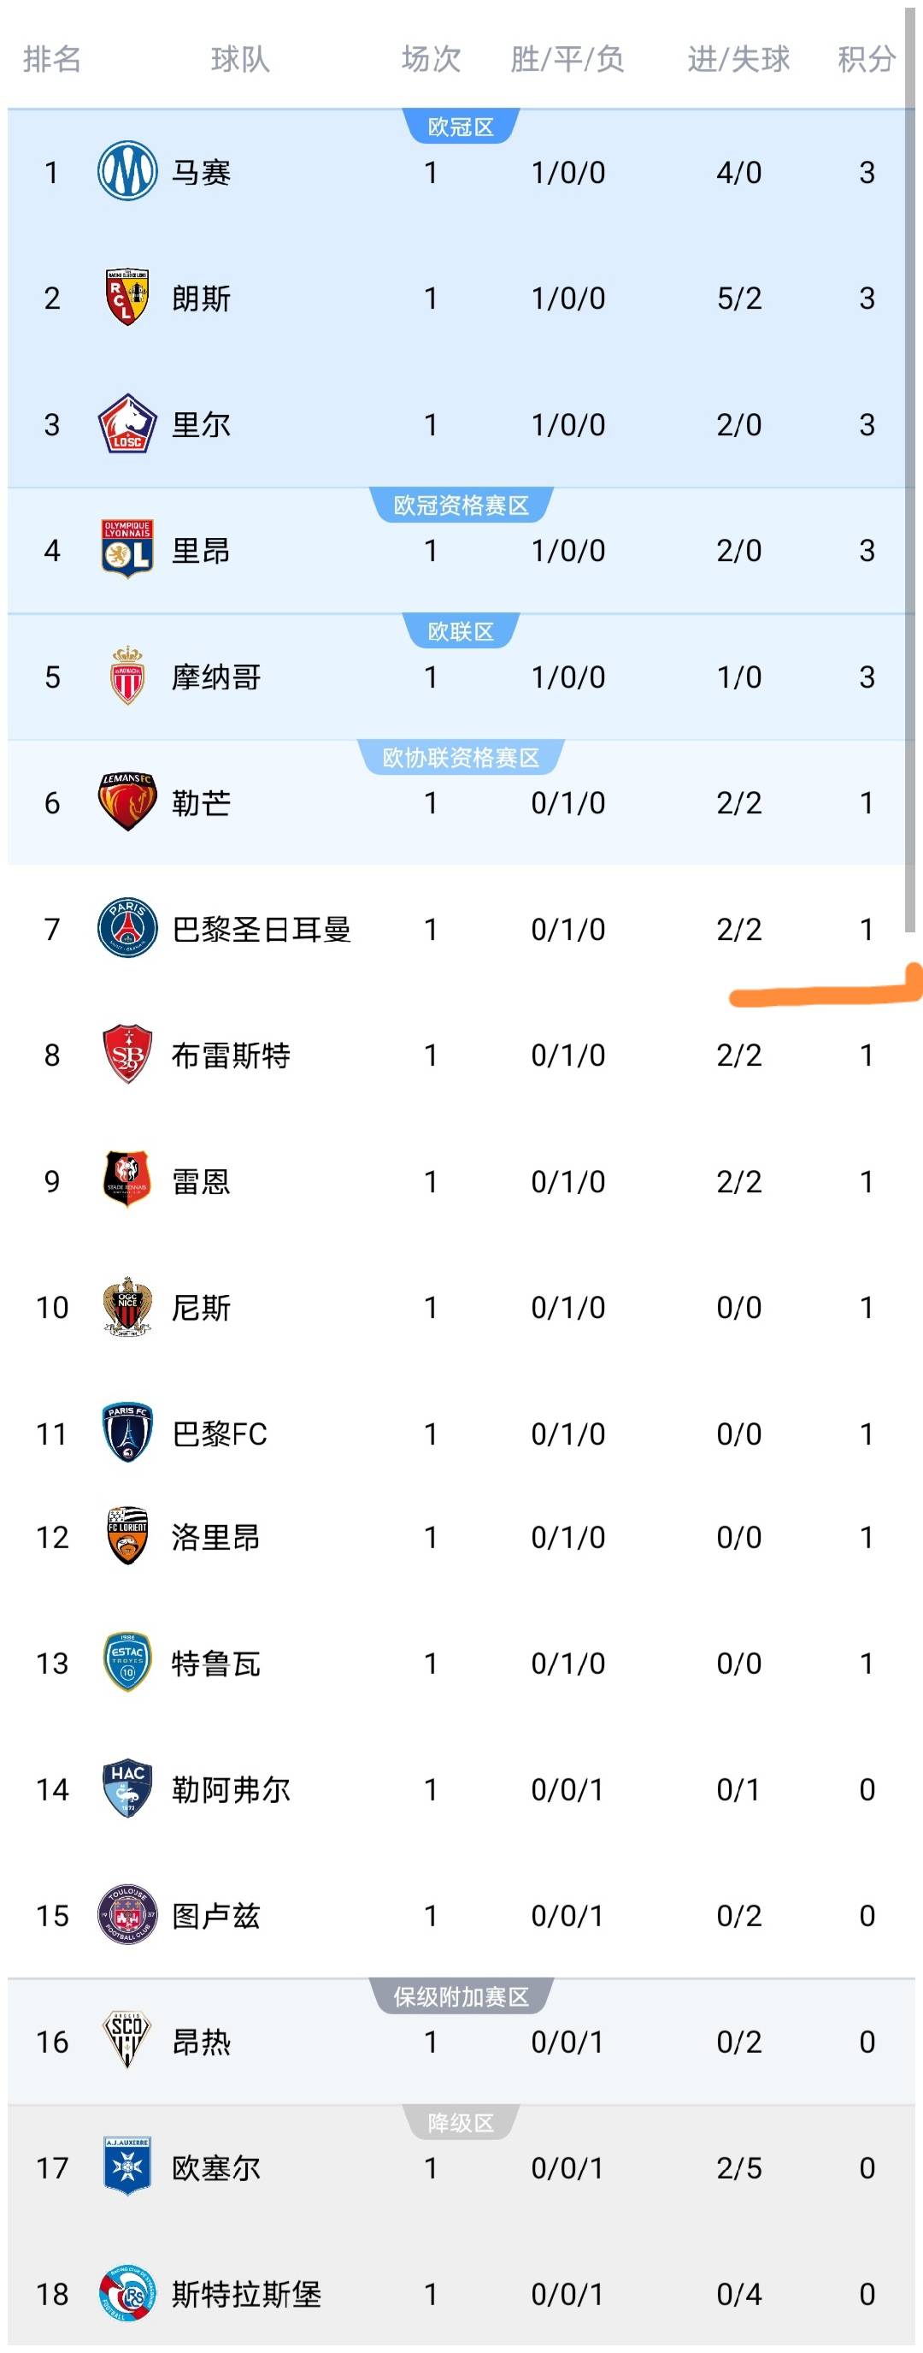Select the 胜/平/负 column header

[x=567, y=59]
